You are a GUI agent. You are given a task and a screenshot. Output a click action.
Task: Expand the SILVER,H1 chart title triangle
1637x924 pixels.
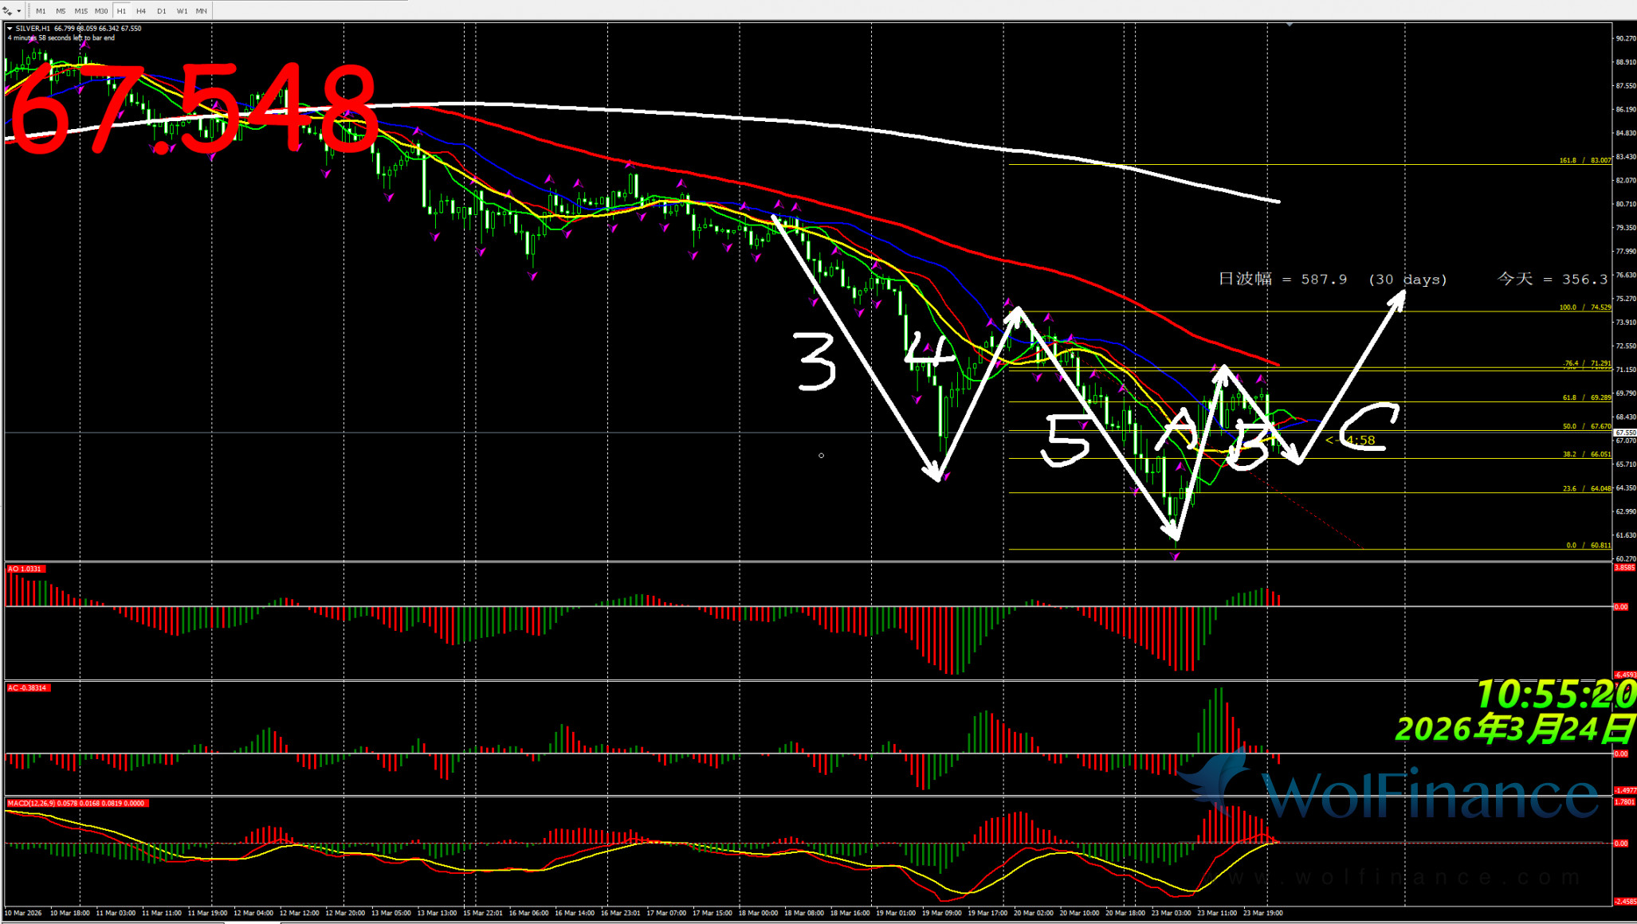pos(10,29)
